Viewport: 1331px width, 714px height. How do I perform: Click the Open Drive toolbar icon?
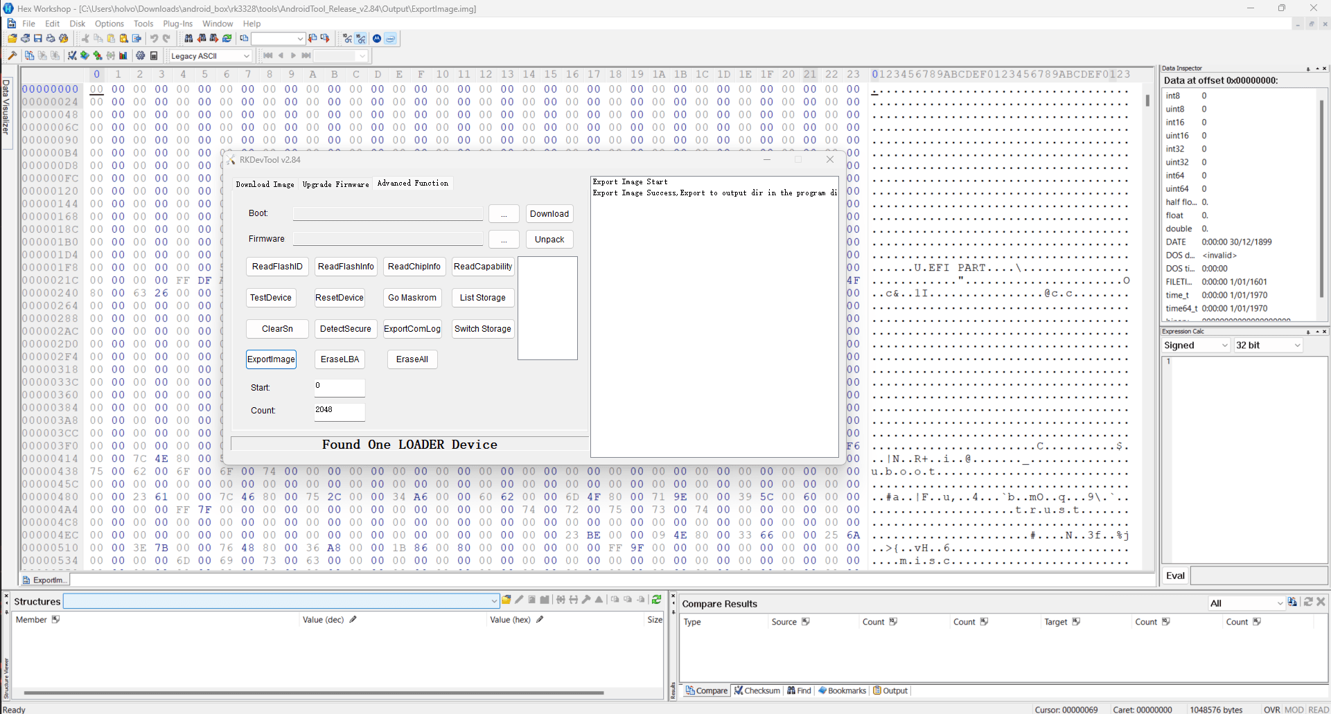[x=26, y=39]
